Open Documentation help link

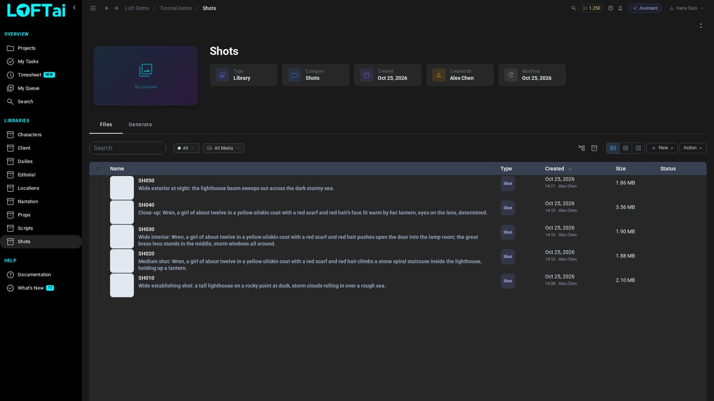pyautogui.click(x=41, y=275)
